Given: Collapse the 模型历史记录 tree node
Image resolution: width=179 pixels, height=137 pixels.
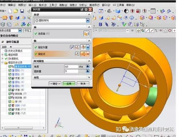Looking at the screenshot, I should (3, 62).
